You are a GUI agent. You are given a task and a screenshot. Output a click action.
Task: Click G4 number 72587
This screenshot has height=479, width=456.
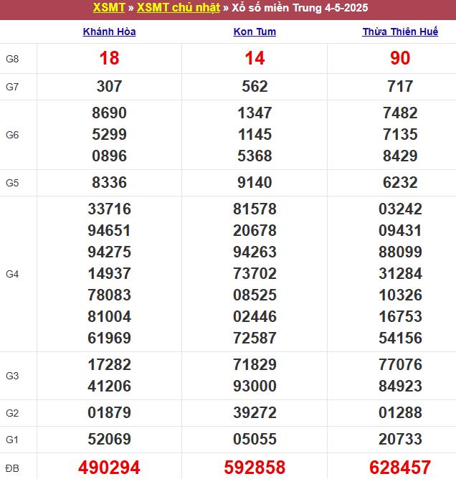point(255,338)
